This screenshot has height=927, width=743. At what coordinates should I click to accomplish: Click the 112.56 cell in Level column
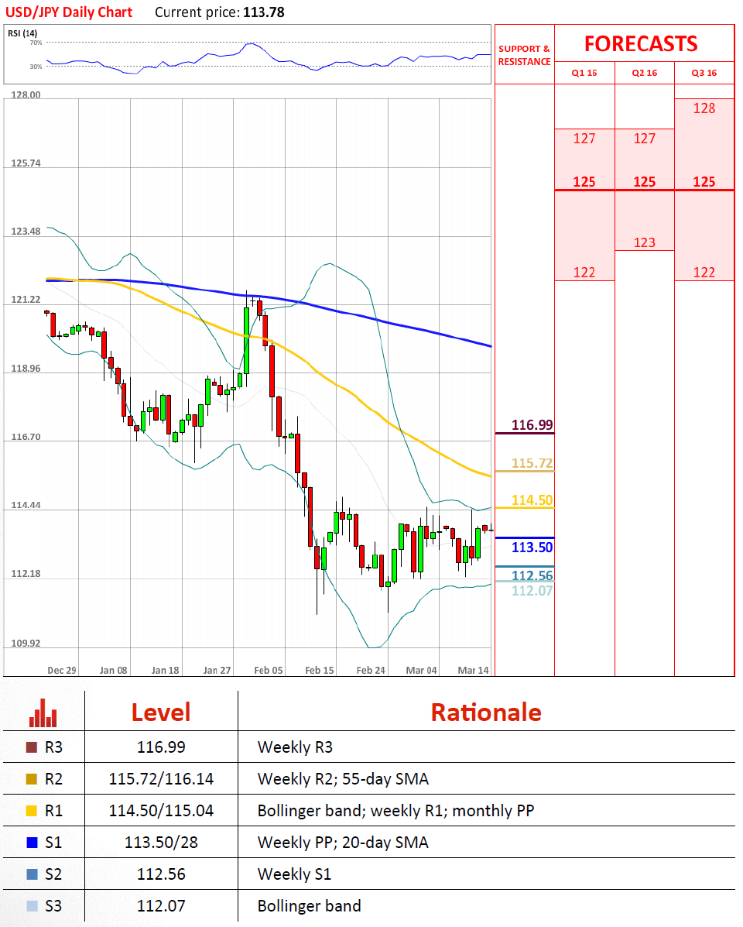click(161, 874)
